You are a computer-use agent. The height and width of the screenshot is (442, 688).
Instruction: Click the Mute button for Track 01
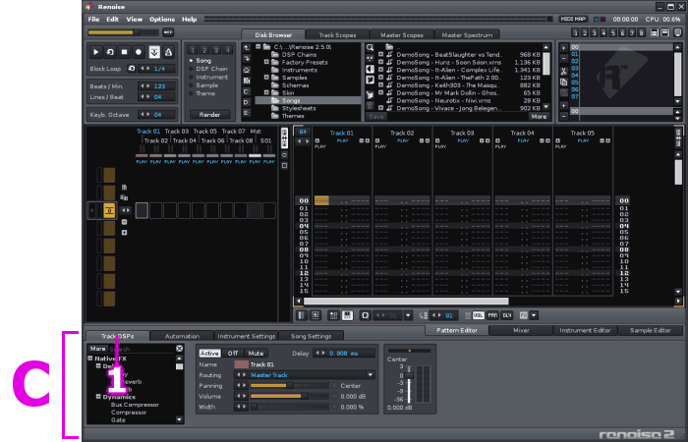pyautogui.click(x=256, y=354)
